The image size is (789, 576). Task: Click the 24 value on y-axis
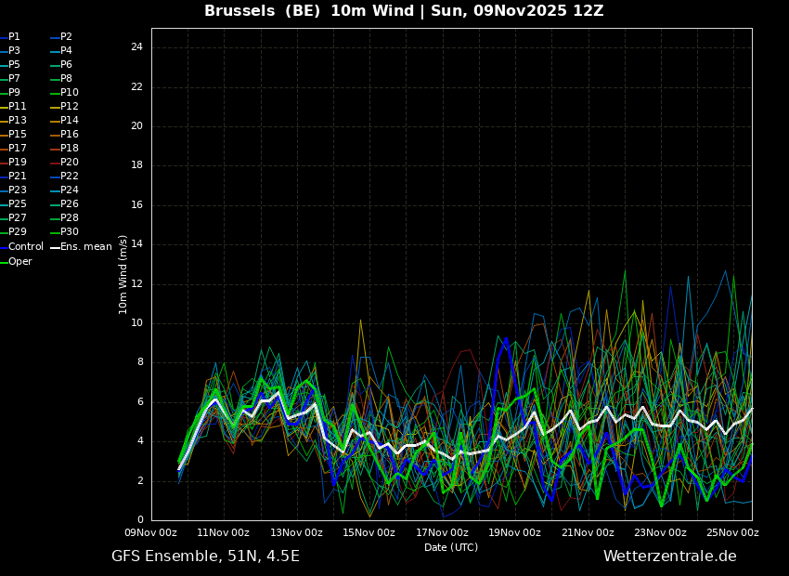136,47
